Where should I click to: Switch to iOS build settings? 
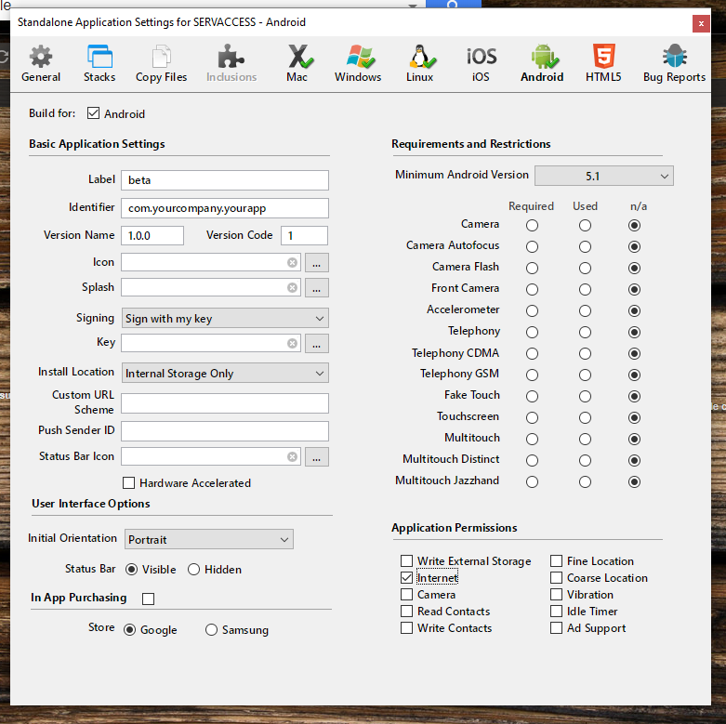click(x=482, y=63)
